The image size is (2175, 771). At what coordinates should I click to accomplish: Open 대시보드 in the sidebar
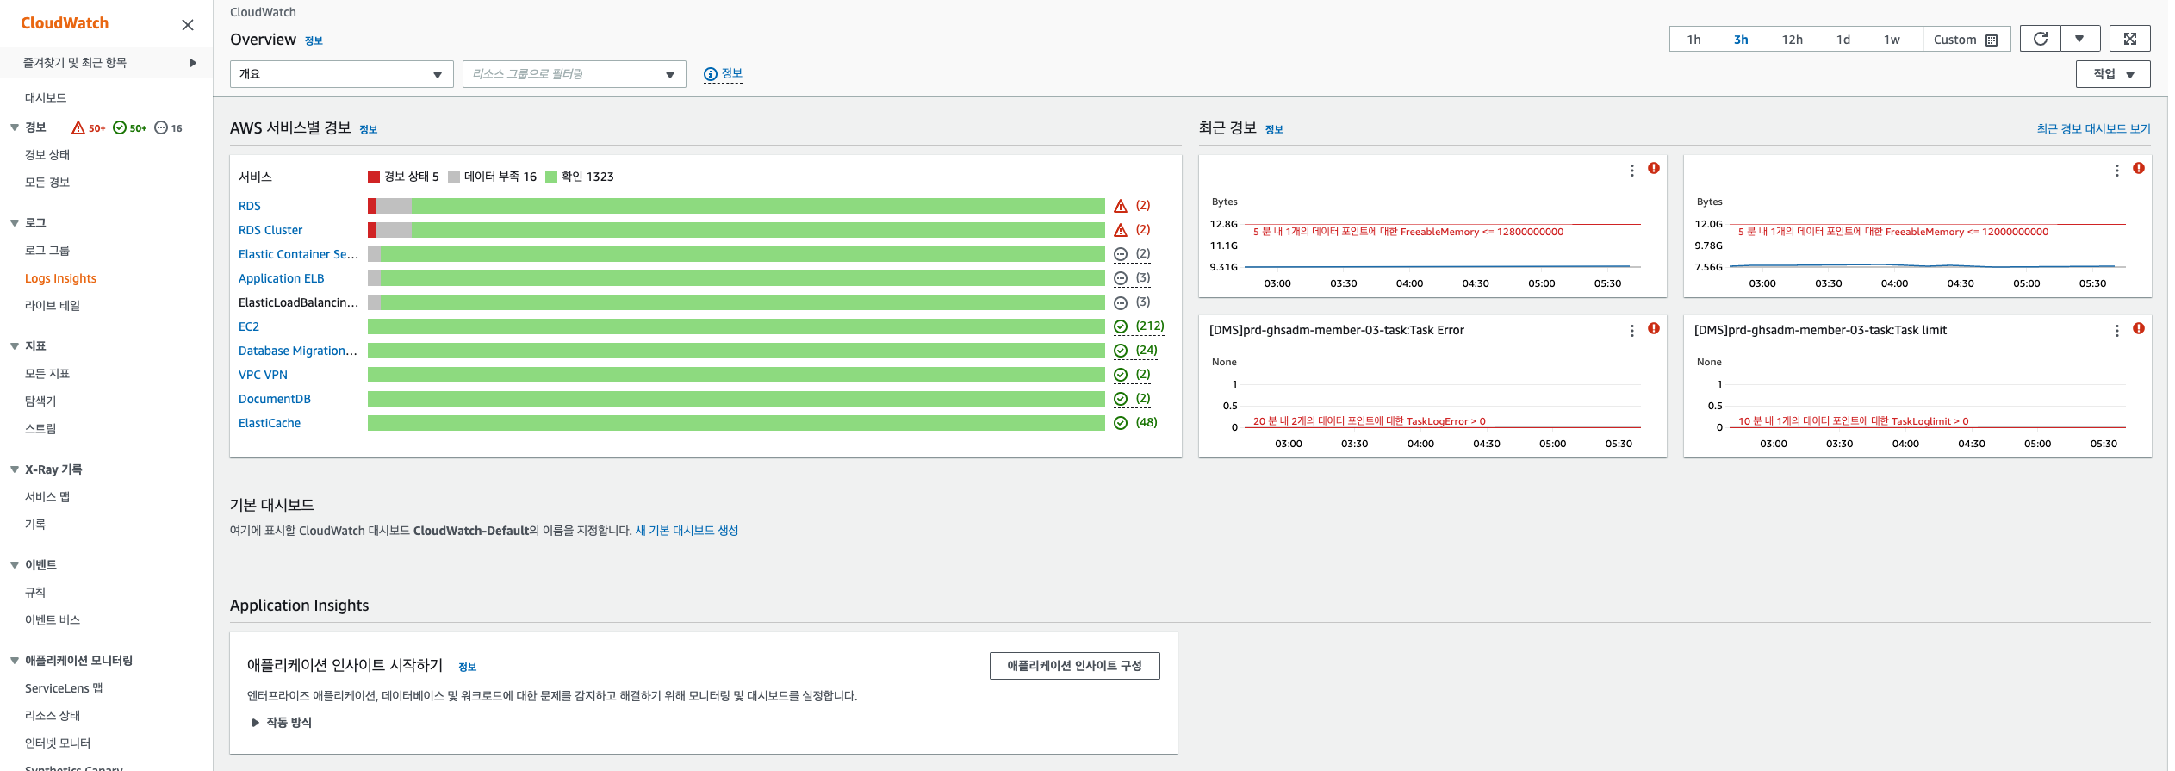[46, 97]
